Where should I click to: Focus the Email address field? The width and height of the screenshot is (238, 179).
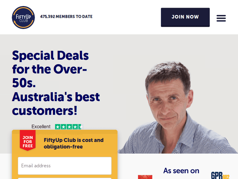point(65,166)
